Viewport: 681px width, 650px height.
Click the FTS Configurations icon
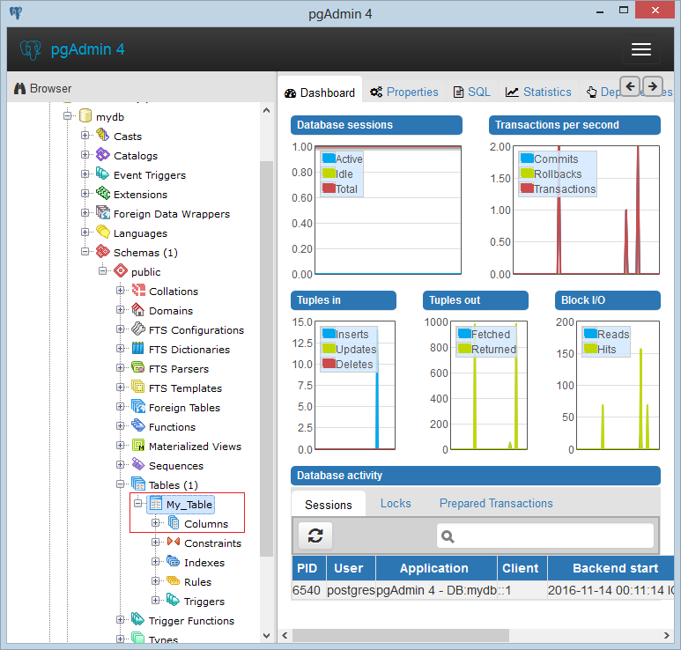point(138,329)
